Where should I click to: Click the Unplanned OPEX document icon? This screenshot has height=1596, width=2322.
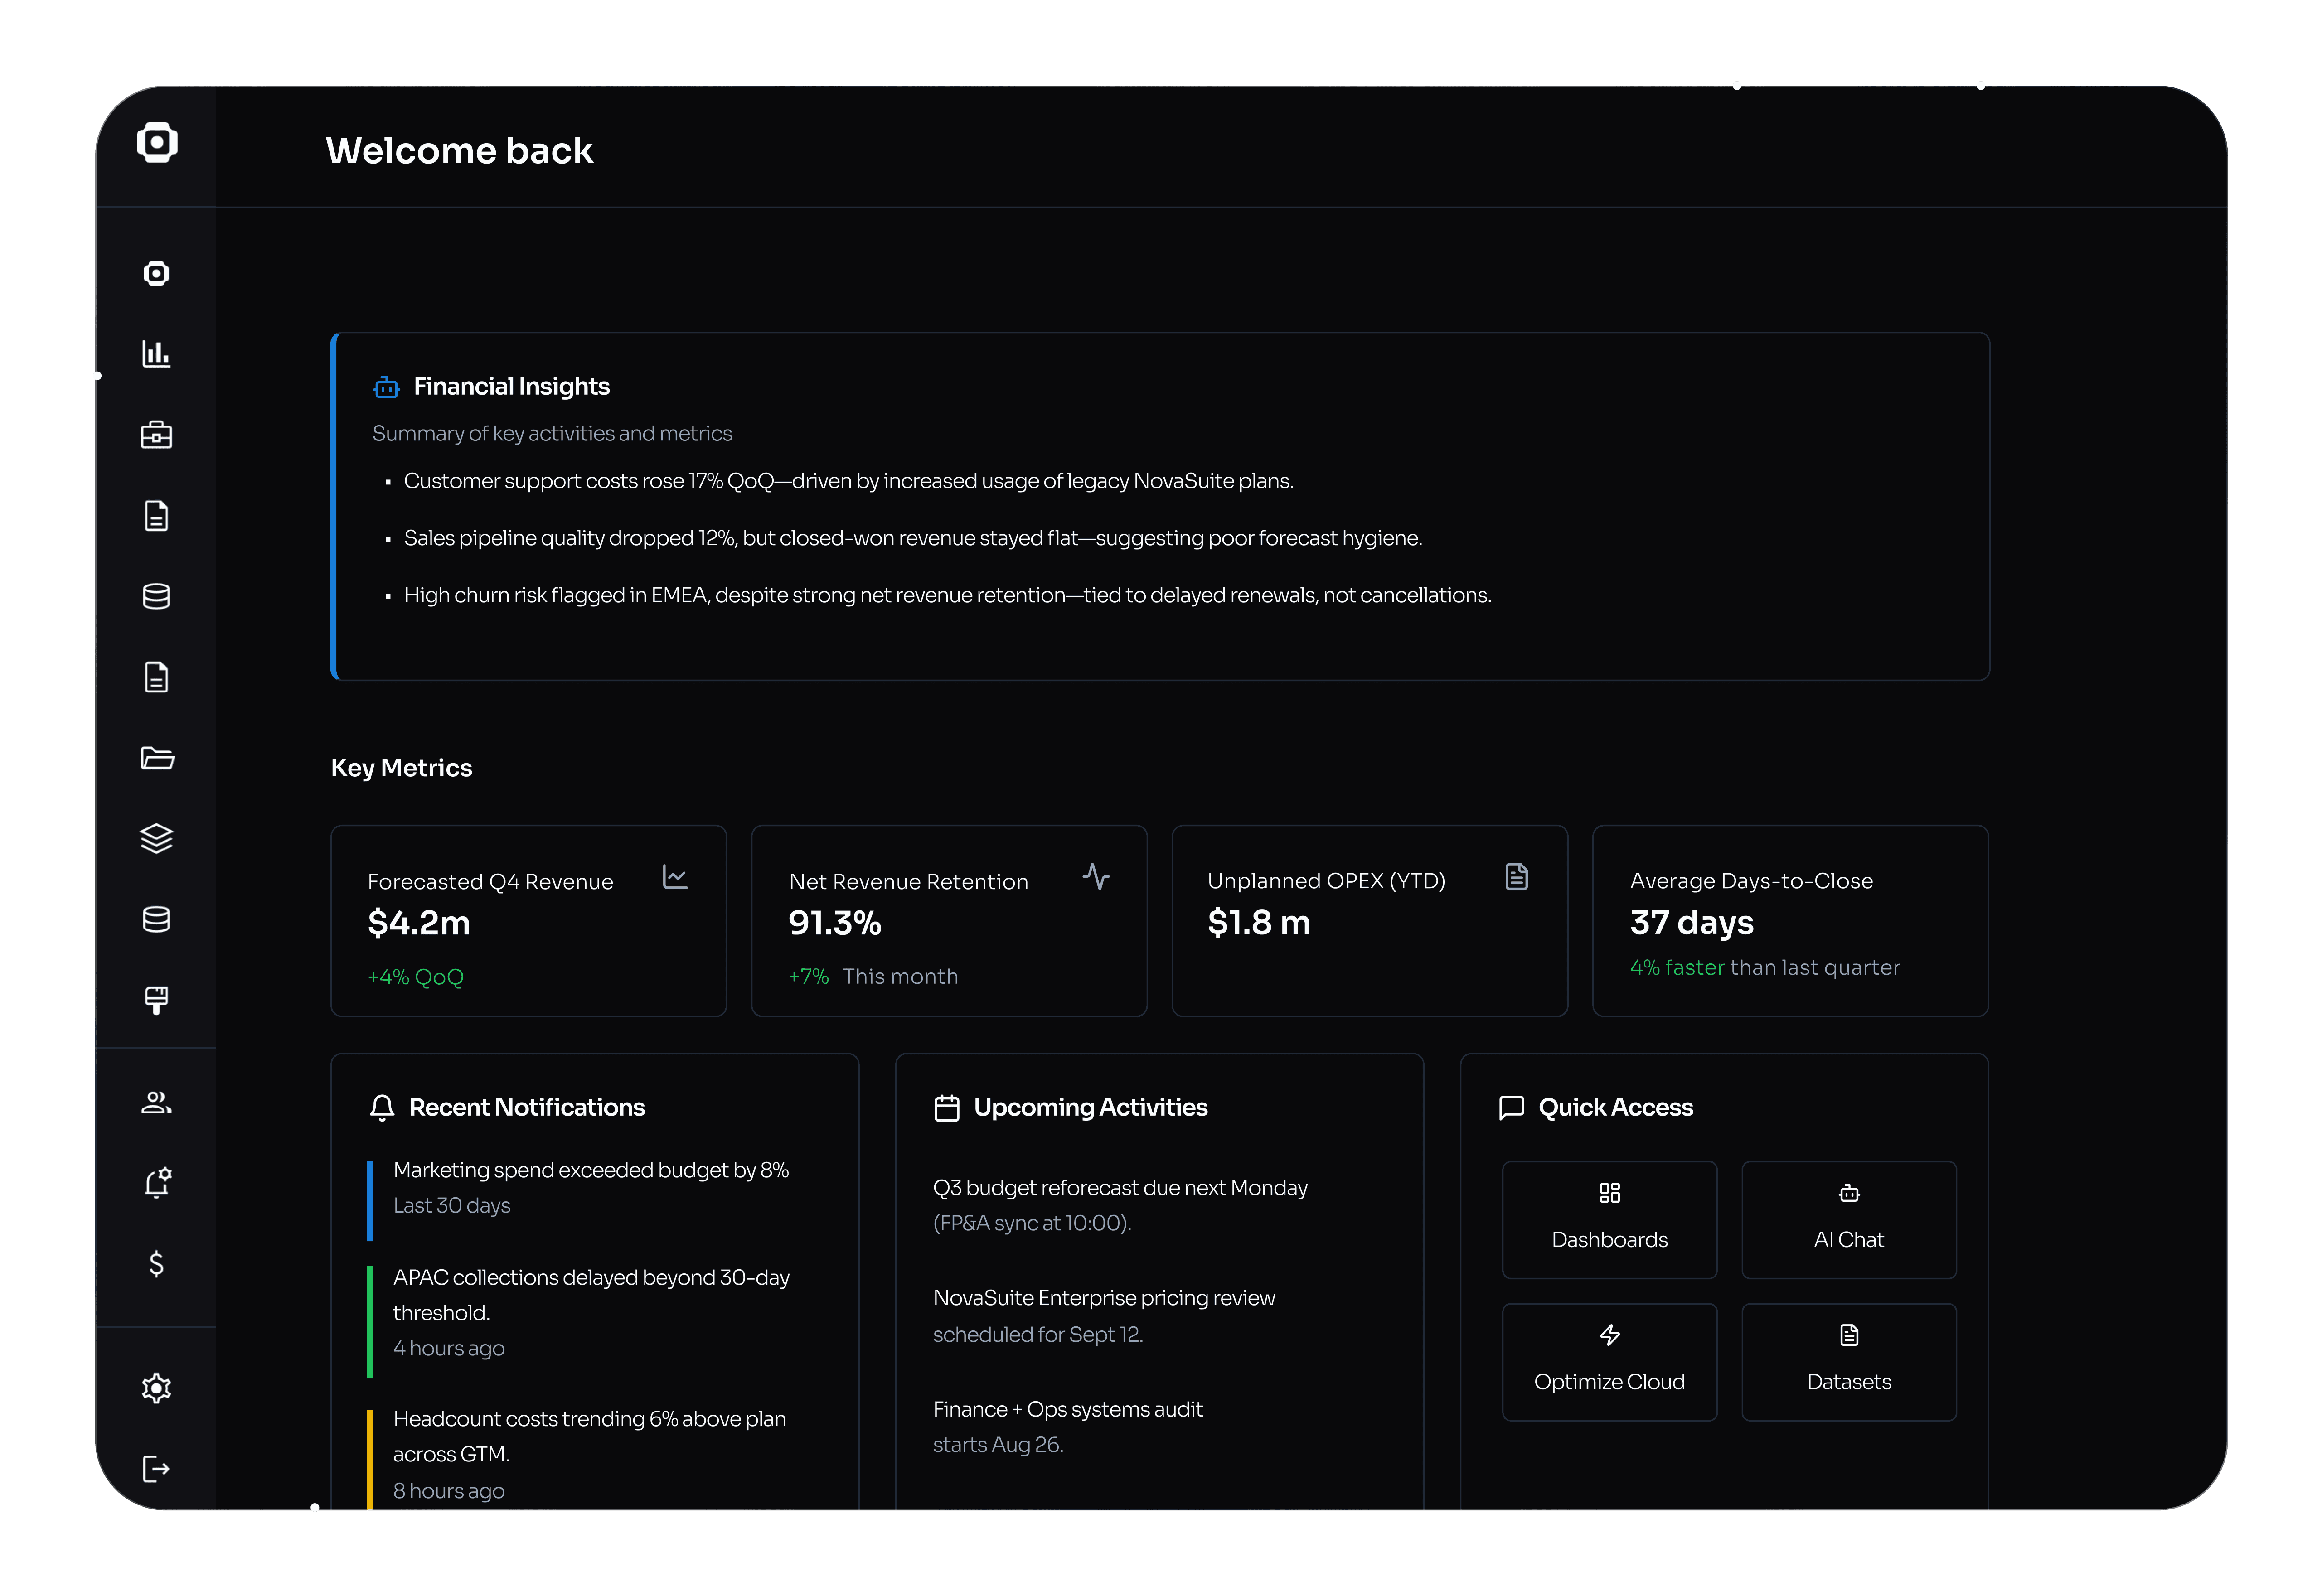1516,877
